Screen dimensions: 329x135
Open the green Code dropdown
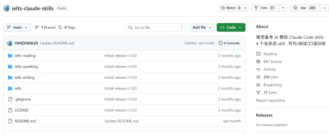click(231, 27)
